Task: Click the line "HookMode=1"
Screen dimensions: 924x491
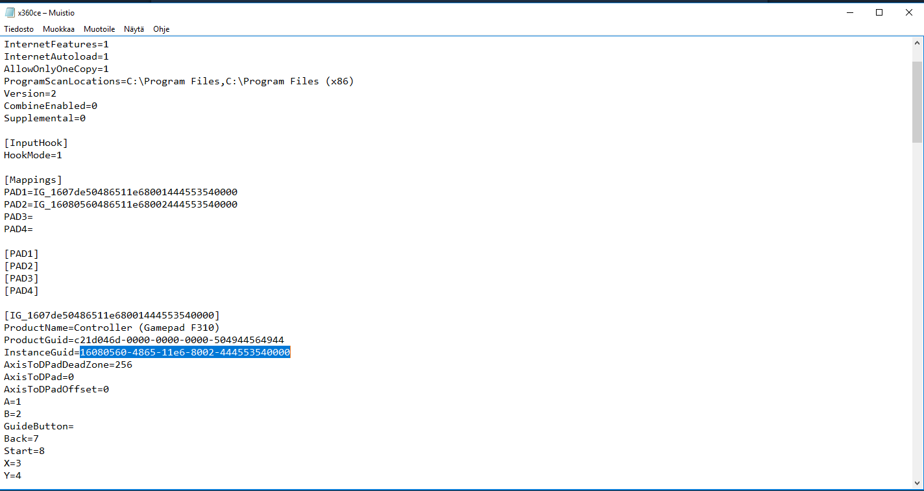Action: coord(33,155)
